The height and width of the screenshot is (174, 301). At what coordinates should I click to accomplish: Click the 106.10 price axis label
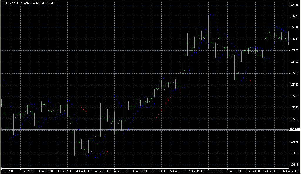pos(294,39)
